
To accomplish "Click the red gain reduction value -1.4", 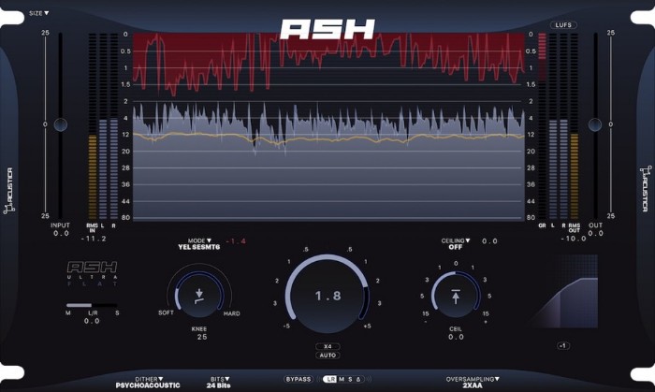I will 236,241.
